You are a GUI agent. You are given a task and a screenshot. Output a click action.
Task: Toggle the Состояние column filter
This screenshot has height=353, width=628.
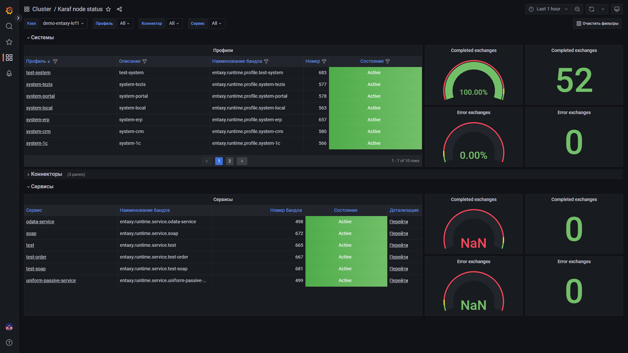point(388,61)
